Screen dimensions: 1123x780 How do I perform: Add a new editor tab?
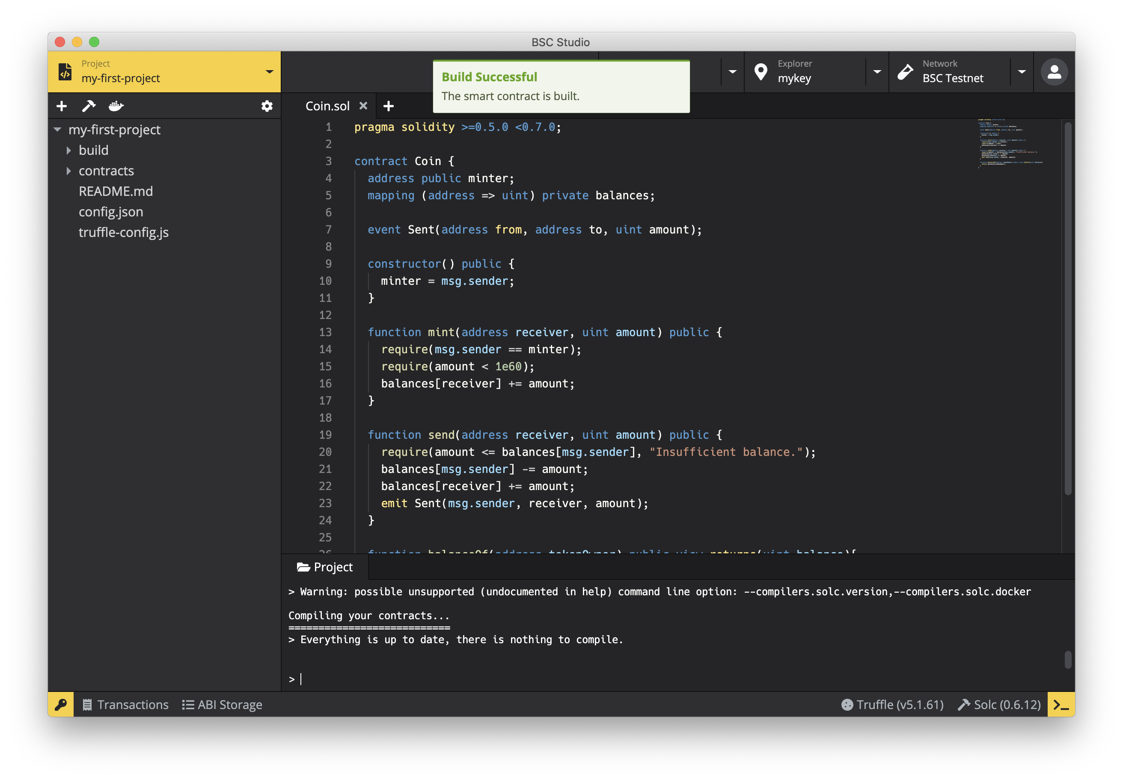coord(388,106)
